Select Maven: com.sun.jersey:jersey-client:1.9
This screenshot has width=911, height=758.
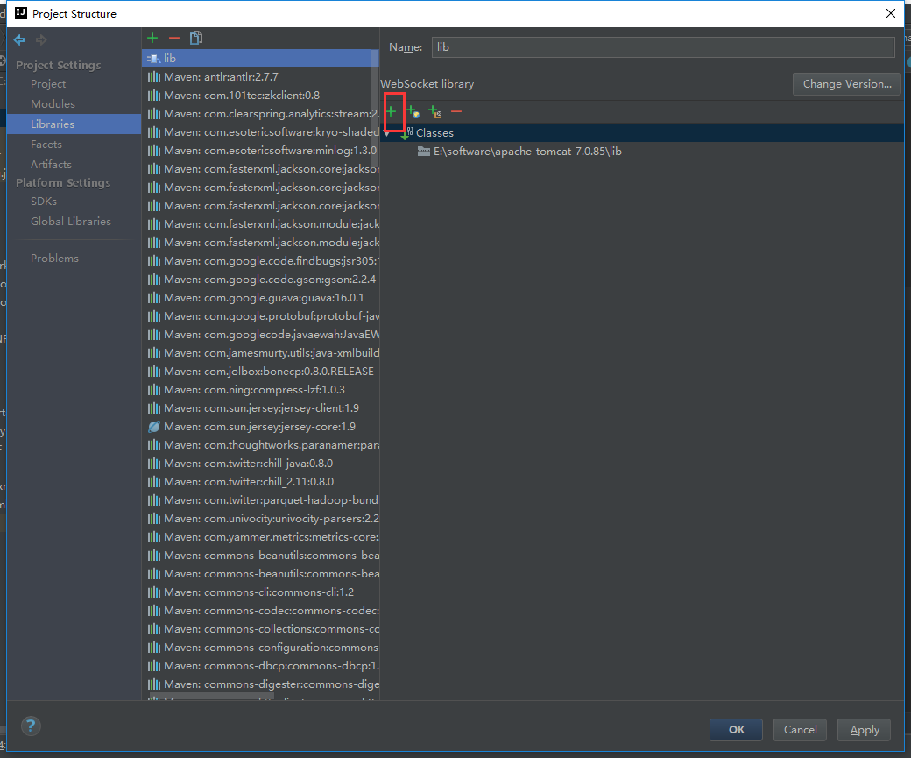click(x=261, y=408)
